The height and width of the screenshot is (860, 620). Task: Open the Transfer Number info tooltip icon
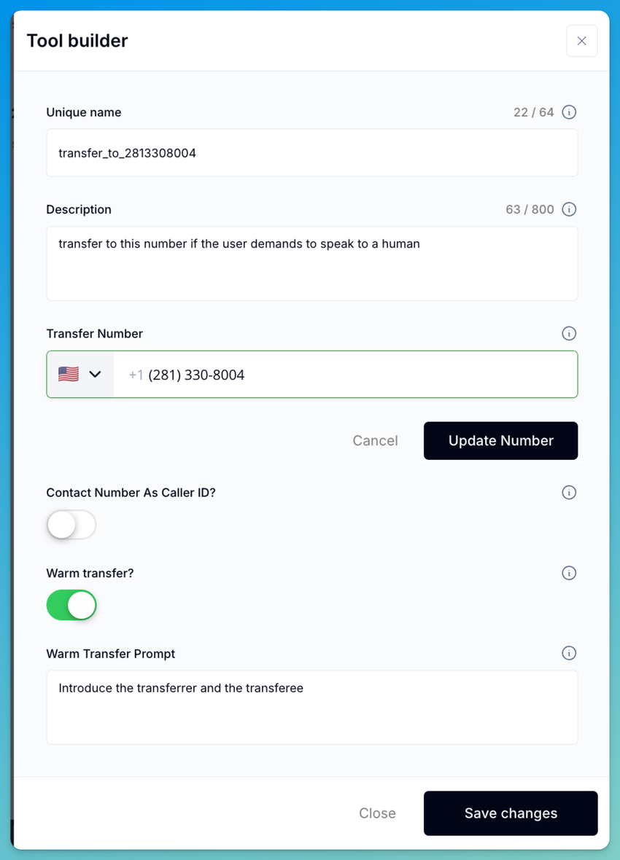pos(569,333)
